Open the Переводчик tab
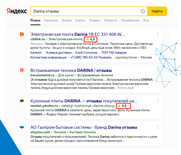Viewport: 181px width, 155px height. click(x=130, y=20)
